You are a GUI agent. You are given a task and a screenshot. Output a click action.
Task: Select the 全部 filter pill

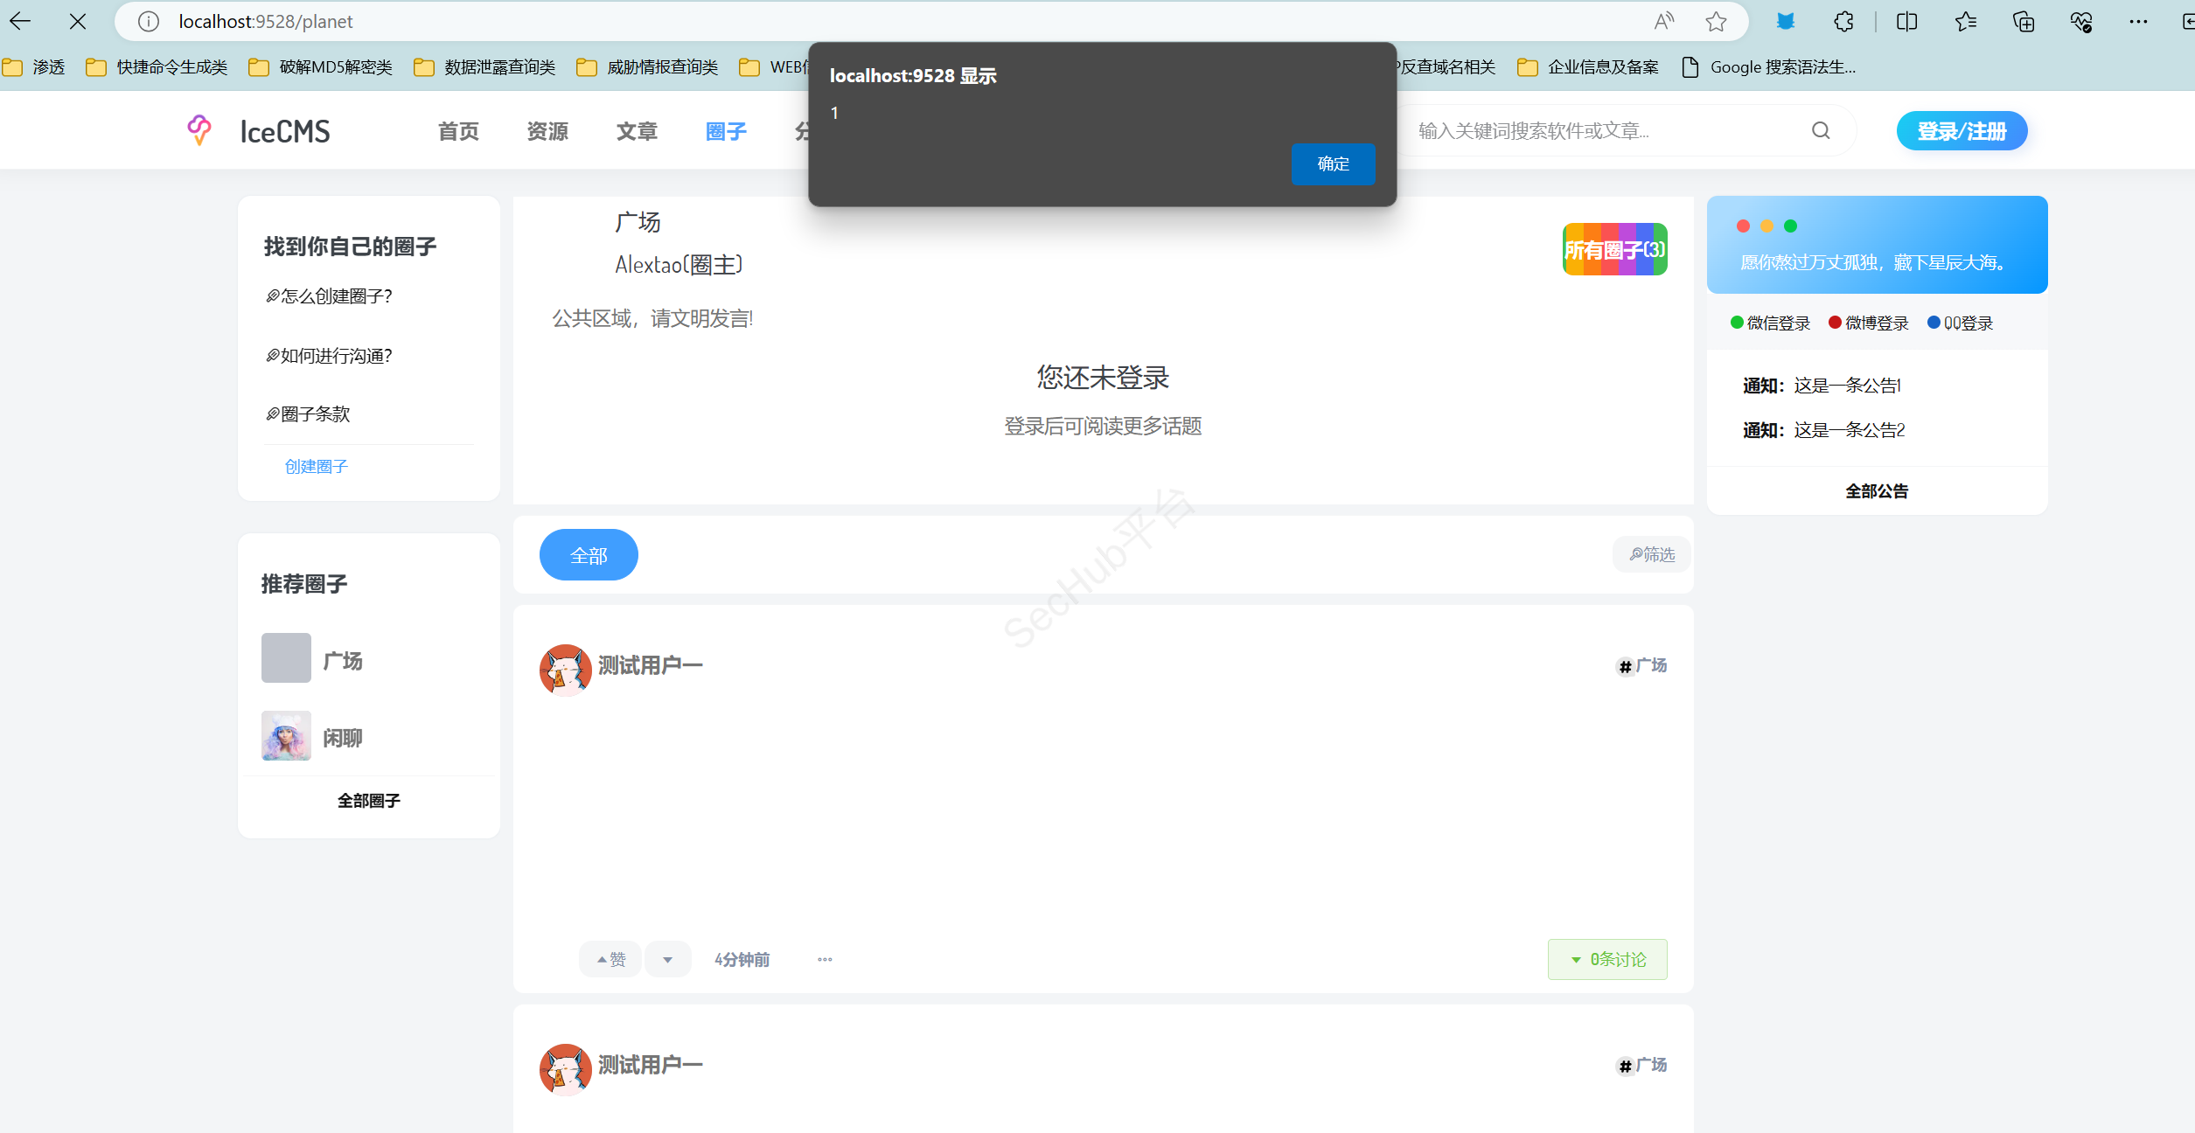(x=589, y=555)
